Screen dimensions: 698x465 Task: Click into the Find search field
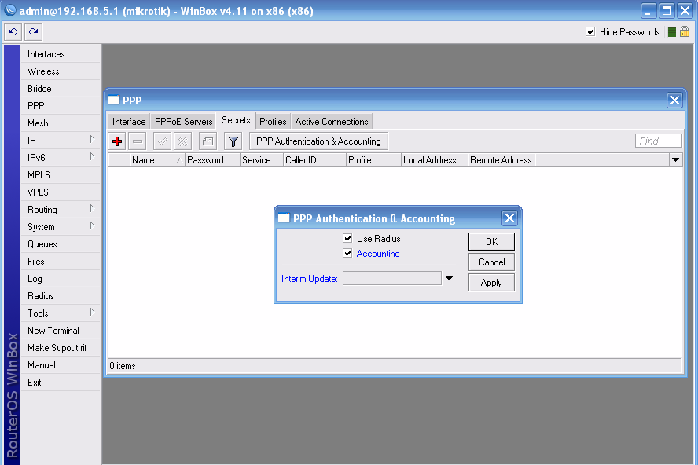click(x=659, y=141)
